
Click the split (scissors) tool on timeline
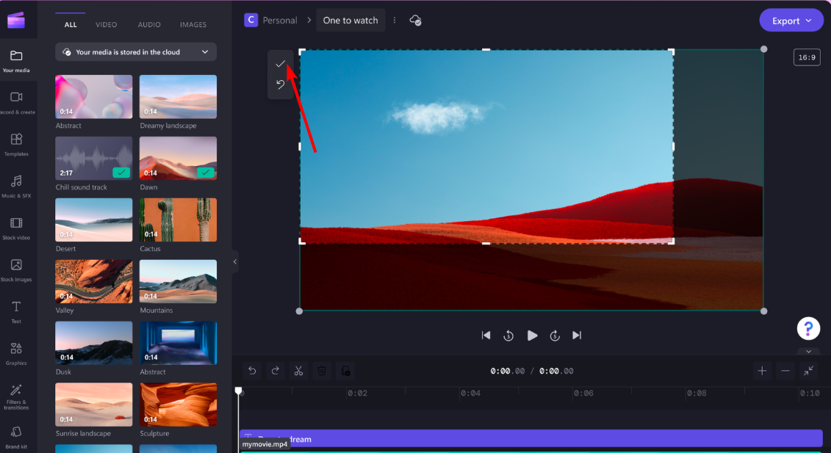point(298,371)
